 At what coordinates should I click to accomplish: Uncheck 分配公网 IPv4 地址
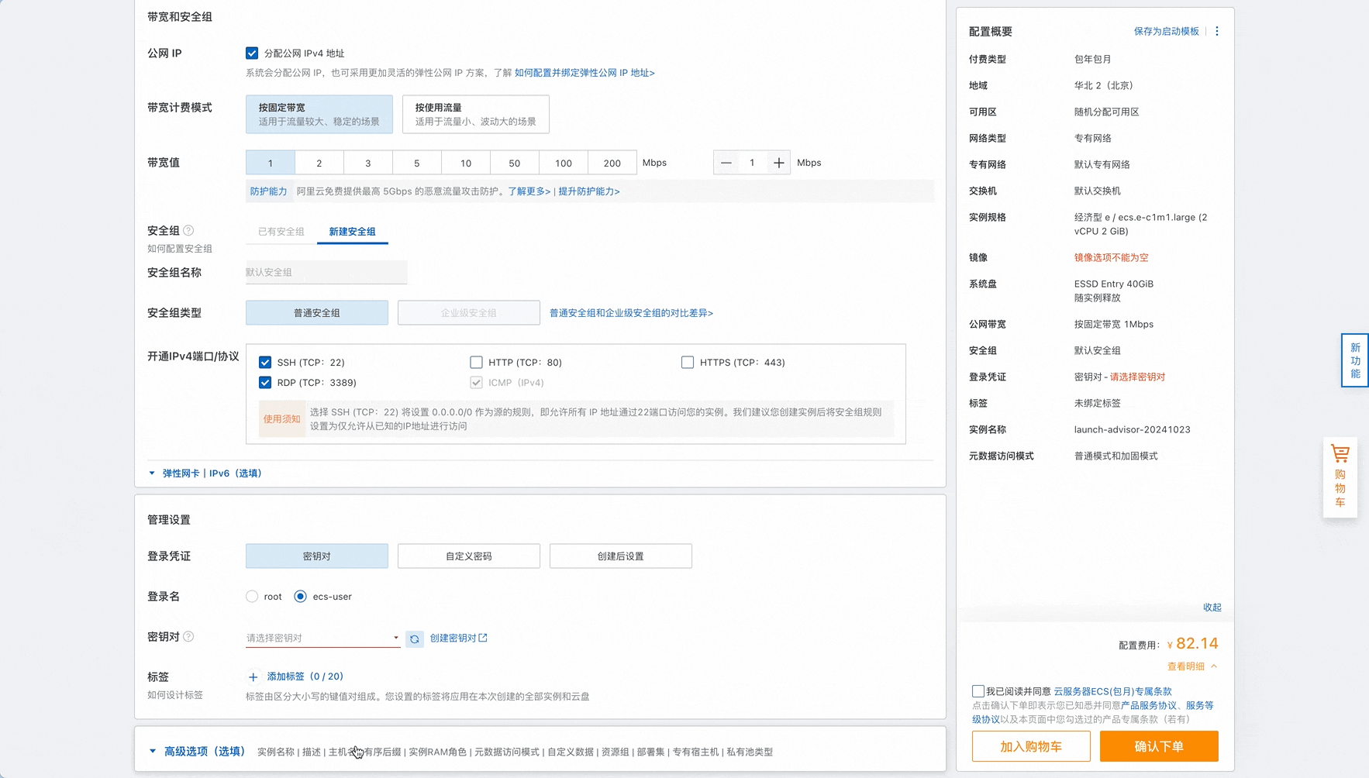coord(252,53)
